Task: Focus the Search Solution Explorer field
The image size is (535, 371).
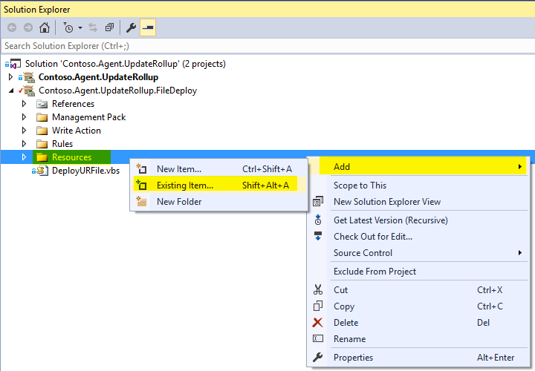Action: pos(267,46)
